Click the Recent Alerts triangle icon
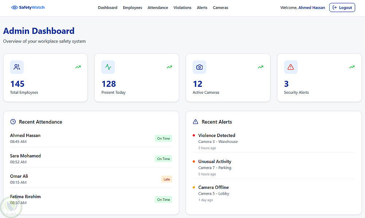 (x=195, y=122)
